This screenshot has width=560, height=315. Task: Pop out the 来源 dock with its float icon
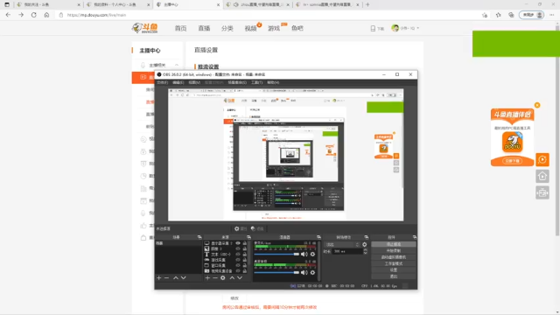[248, 237]
